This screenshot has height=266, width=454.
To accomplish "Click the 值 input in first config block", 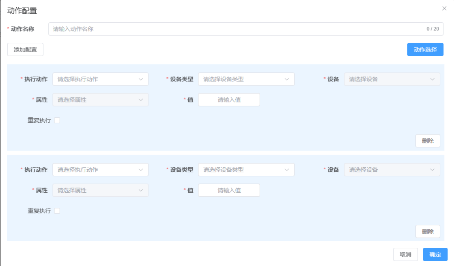I will point(229,100).
